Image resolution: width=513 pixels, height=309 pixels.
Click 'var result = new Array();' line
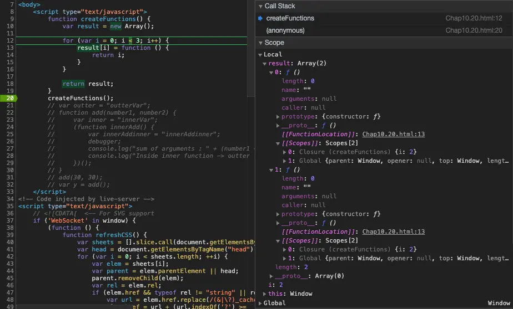click(108, 26)
